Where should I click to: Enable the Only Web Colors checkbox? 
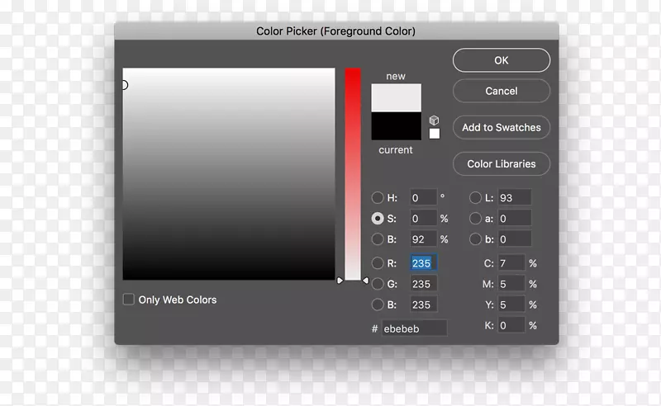coord(128,300)
